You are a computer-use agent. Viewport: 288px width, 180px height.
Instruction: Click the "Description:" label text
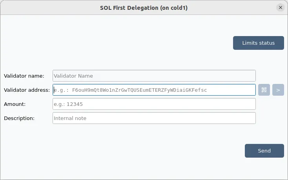click(x=19, y=118)
